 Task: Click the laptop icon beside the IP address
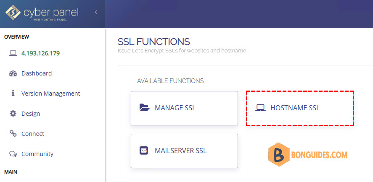tap(13, 53)
